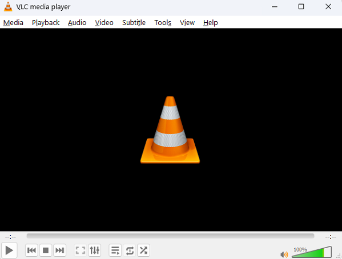Toggle random shuffle playback

coord(143,250)
